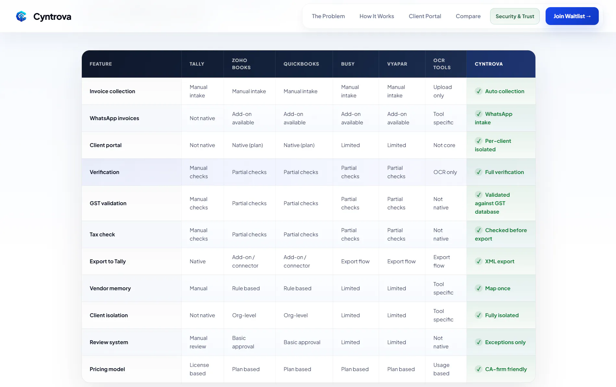The height and width of the screenshot is (387, 616).
Task: Click the GST validation row label
Action: pos(108,203)
